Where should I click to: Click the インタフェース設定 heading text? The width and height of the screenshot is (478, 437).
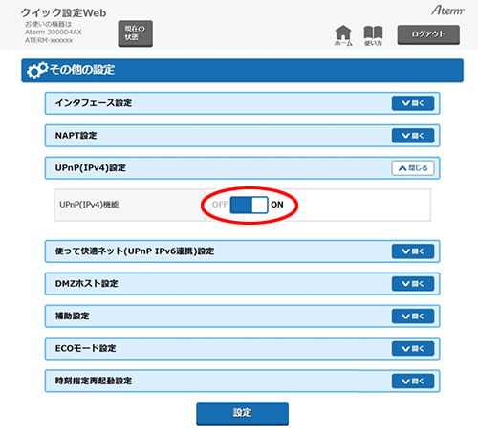click(x=94, y=103)
